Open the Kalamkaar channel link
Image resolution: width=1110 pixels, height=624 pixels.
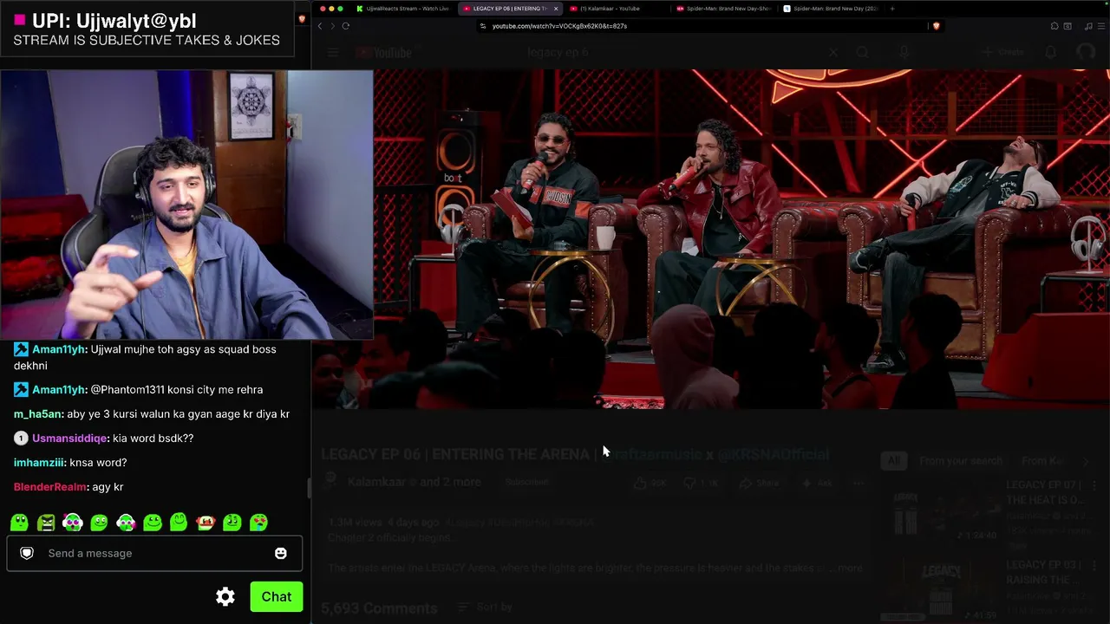click(377, 482)
